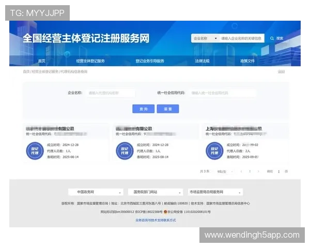310x248 pixels.
Task: Open the 企业名称 search-type dropdown in the header
Action: pos(206,38)
